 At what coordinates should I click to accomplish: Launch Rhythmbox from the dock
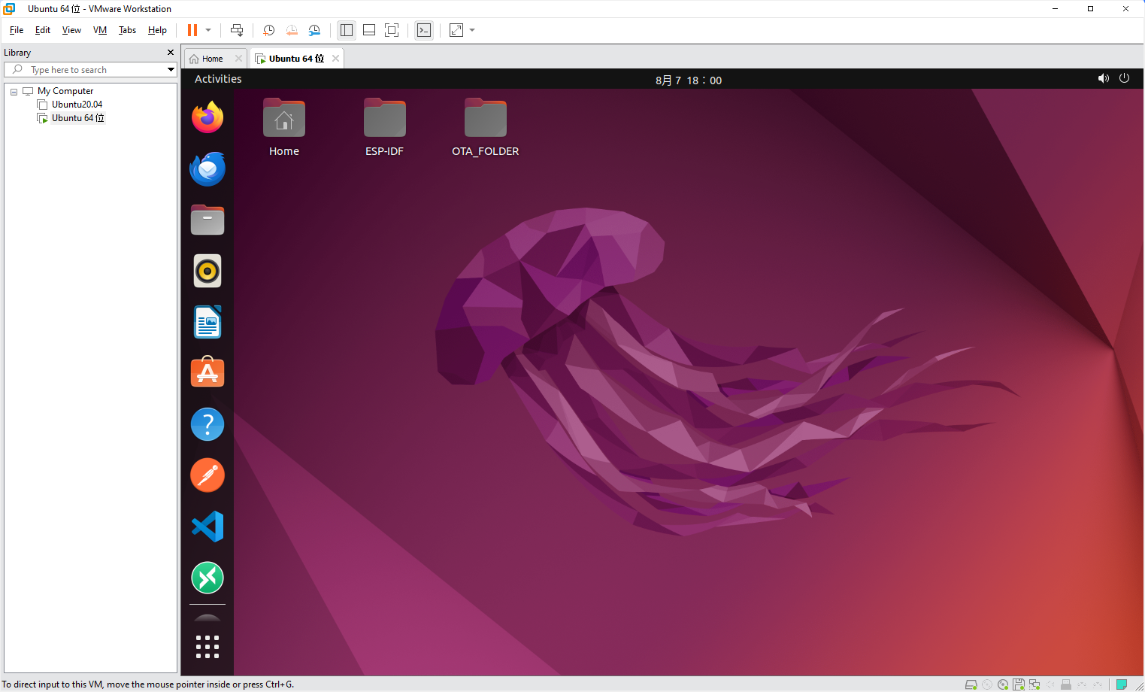(x=207, y=271)
